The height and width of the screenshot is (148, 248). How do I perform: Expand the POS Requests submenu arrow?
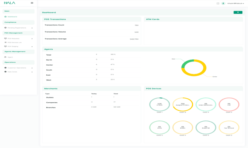[32, 39]
